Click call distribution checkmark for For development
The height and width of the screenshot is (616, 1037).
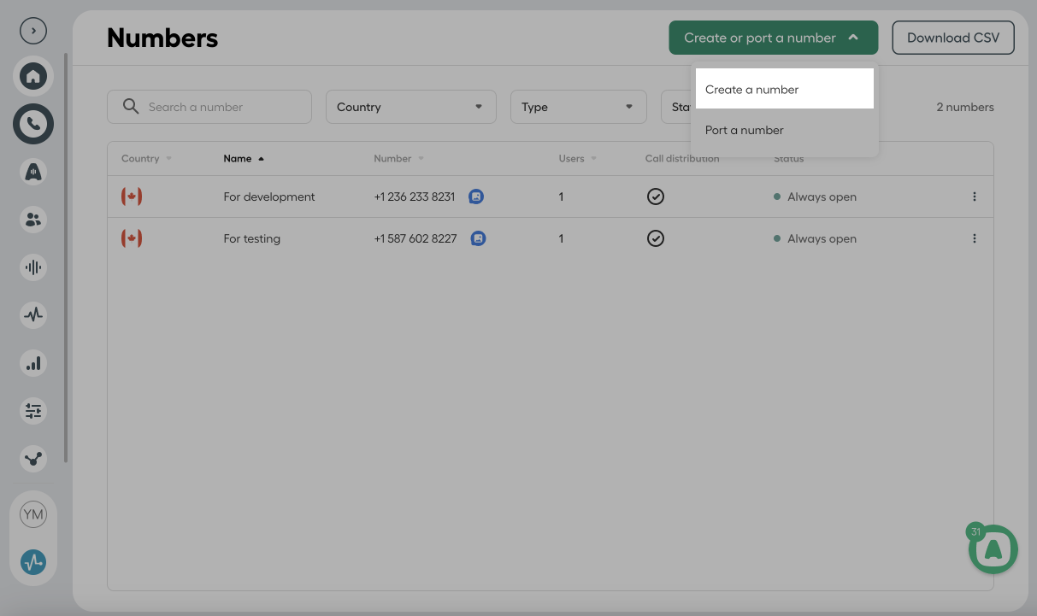[655, 197]
